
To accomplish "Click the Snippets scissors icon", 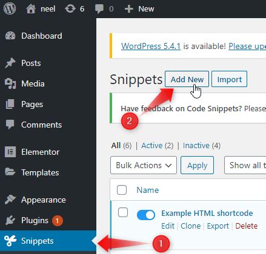I will (x=10, y=241).
